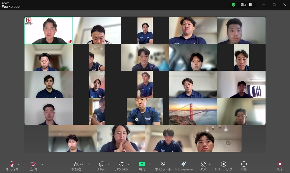Open the 参加者 participants panel

click(x=76, y=166)
